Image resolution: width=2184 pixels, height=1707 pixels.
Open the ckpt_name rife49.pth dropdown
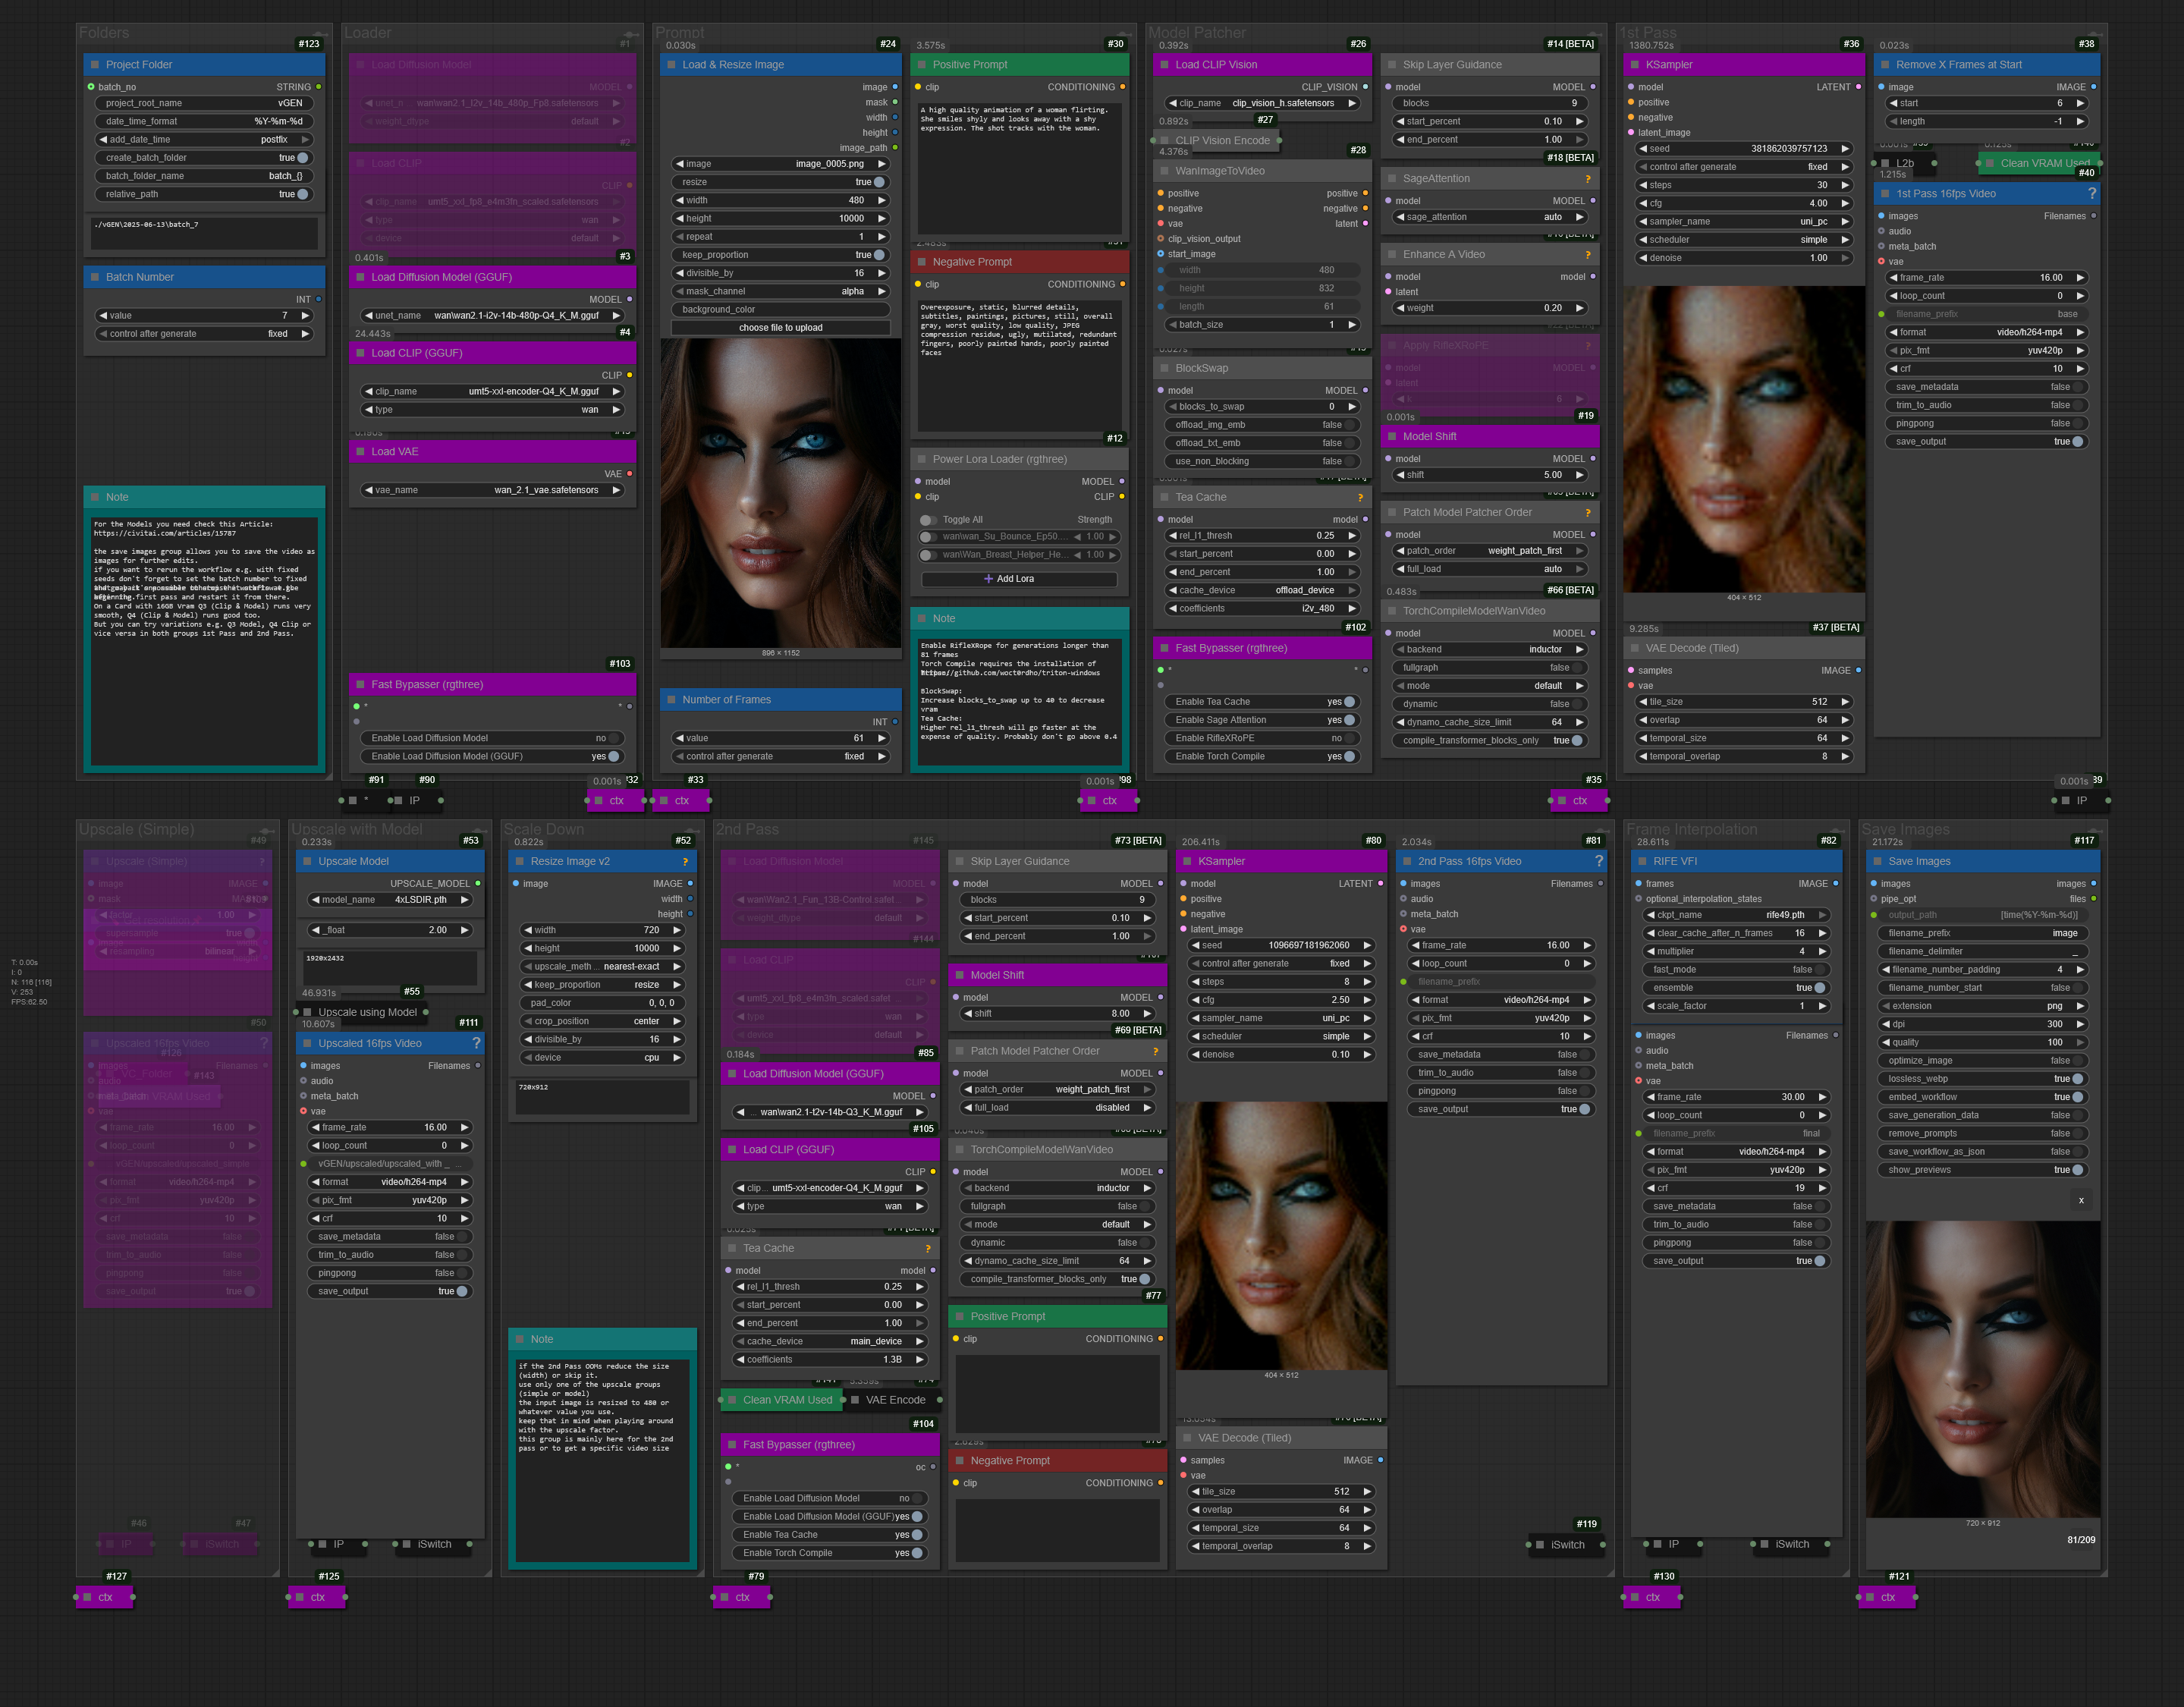point(1736,915)
